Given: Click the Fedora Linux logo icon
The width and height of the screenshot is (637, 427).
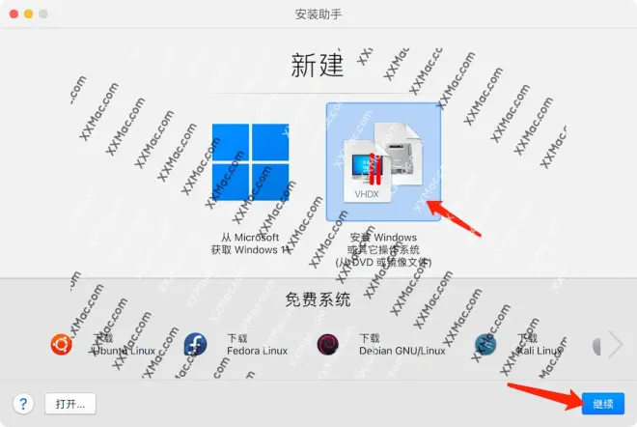Looking at the screenshot, I should 195,345.
